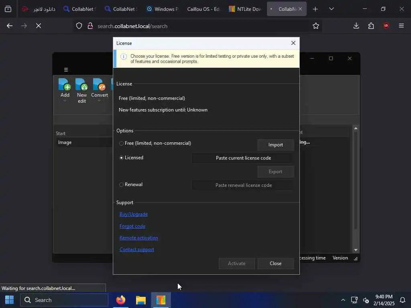Click the Add image icon in NTLite
Image resolution: width=411 pixels, height=308 pixels.
coord(65,84)
